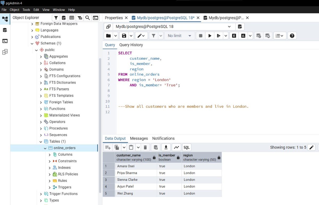Switch to the Query History tab
The height and width of the screenshot is (205, 319).
(x=131, y=45)
